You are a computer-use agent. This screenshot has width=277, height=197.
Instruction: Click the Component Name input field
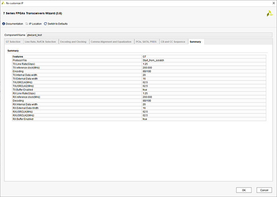pos(149,35)
